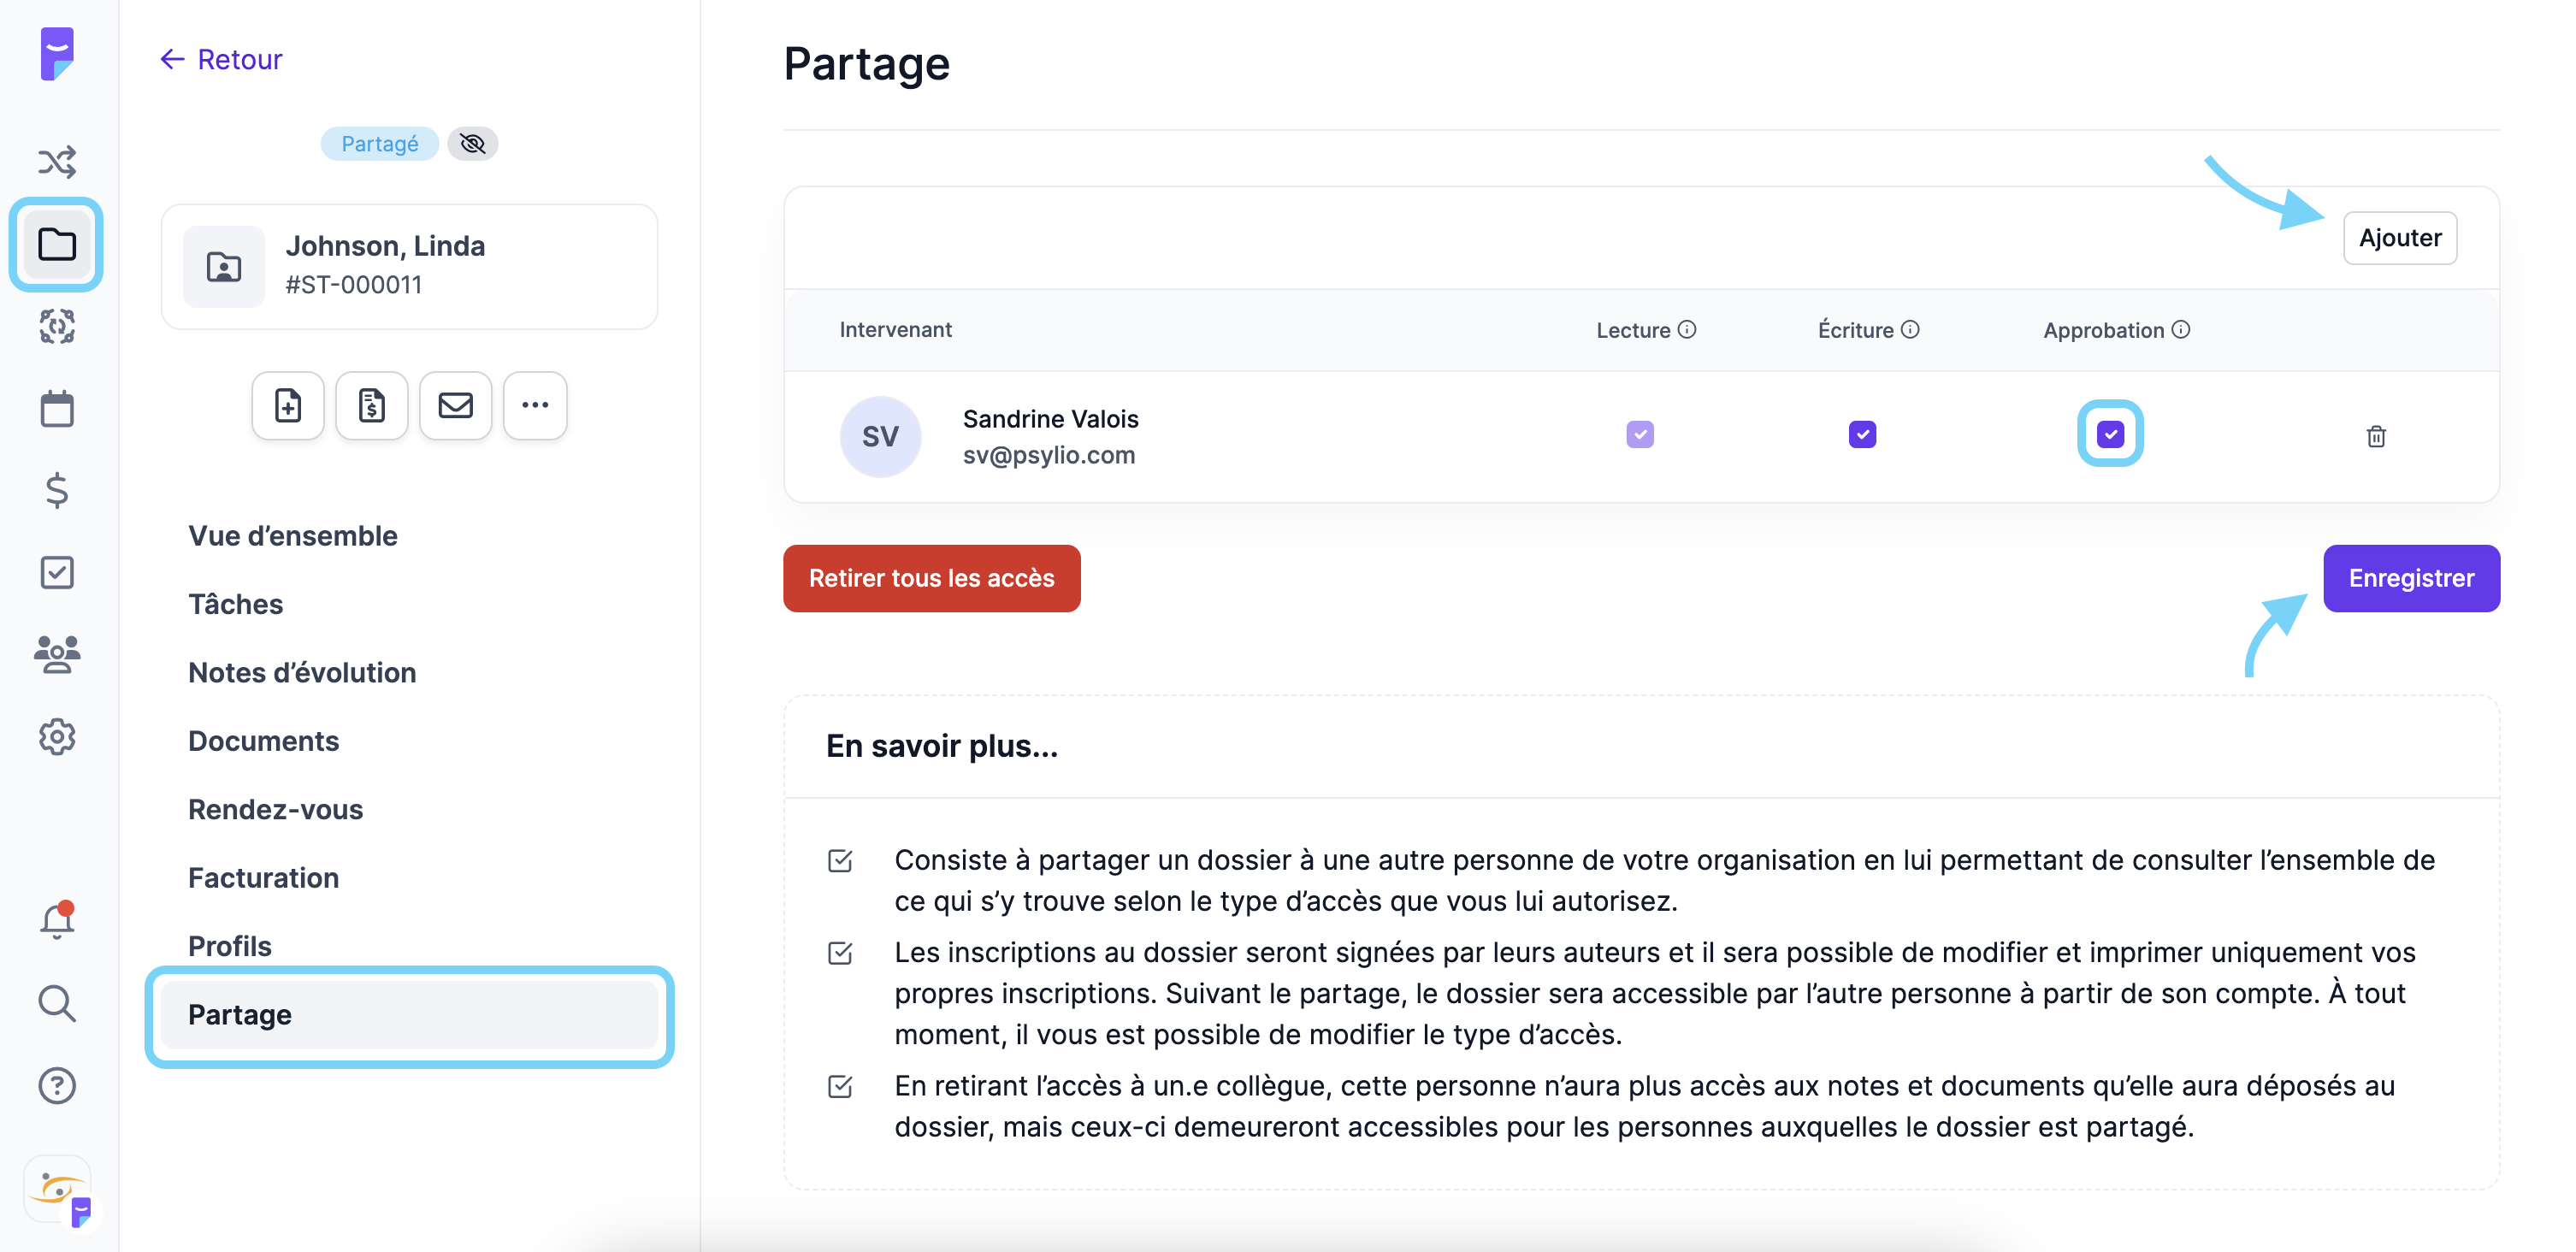
Task: Open the shuffle arrows sidebar icon
Action: (x=57, y=161)
